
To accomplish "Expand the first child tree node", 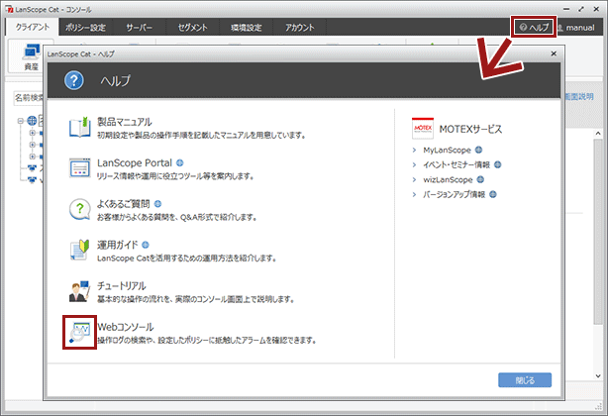I will [x=33, y=133].
